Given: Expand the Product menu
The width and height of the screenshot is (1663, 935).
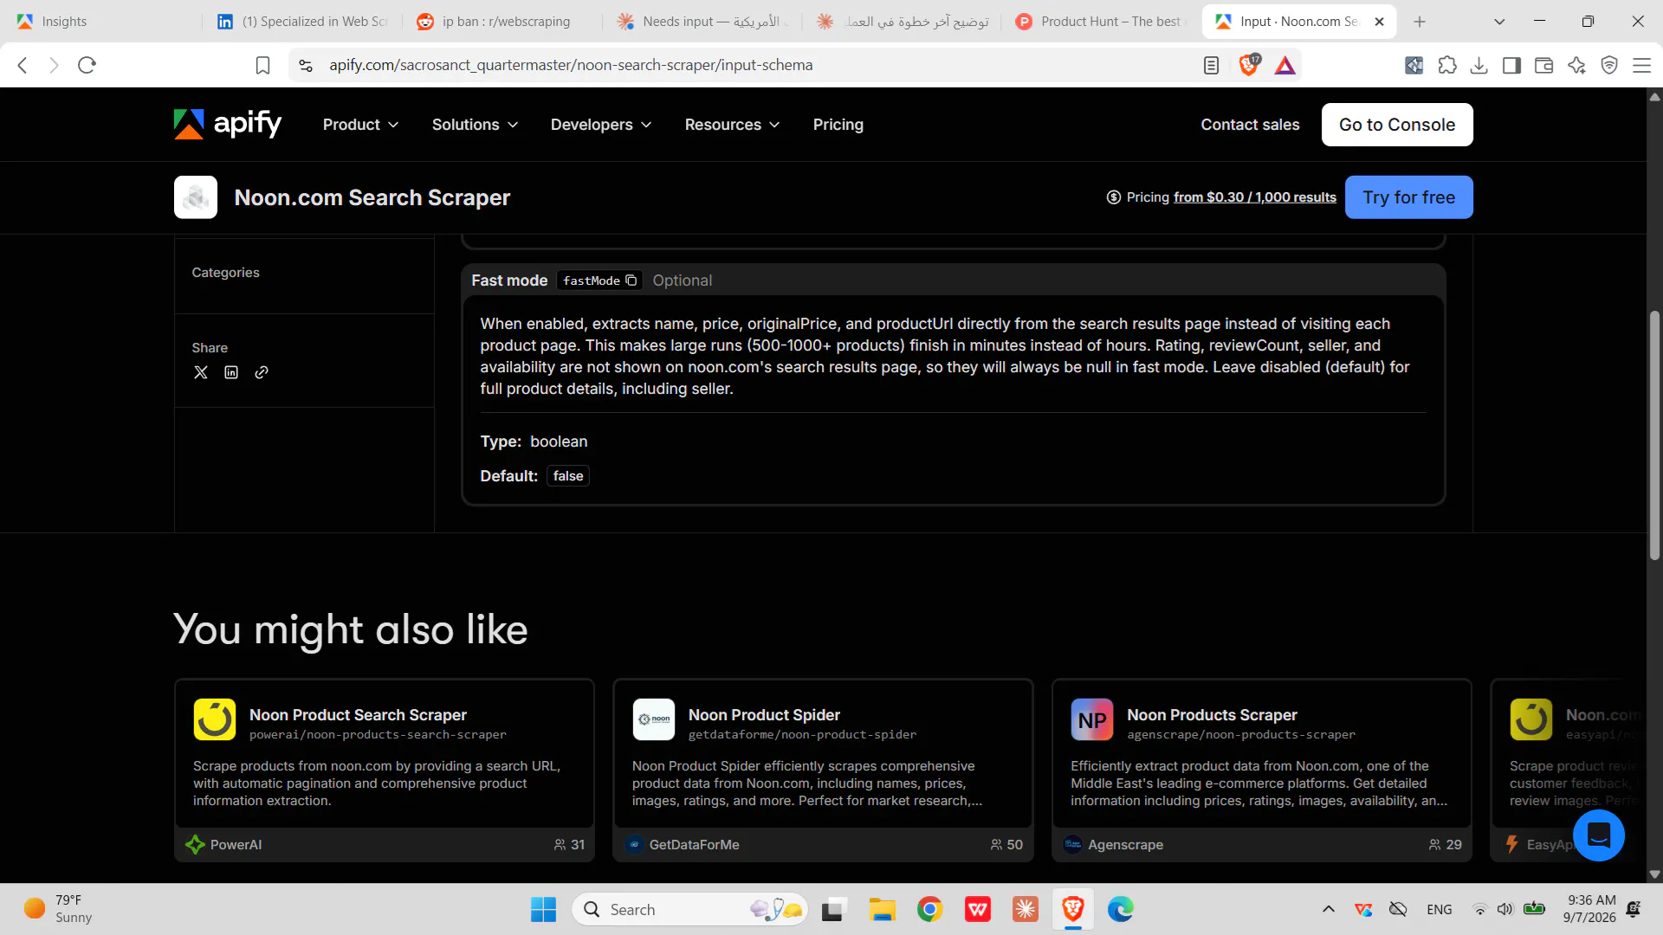Looking at the screenshot, I should coord(360,125).
